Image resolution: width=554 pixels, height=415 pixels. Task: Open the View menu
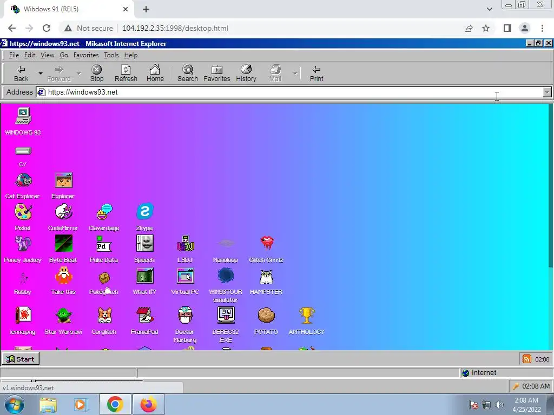click(48, 56)
